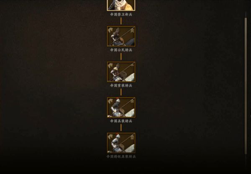
Task: Click the tier chevrons icon on 帝国公民骑兵
Action: tap(132, 30)
